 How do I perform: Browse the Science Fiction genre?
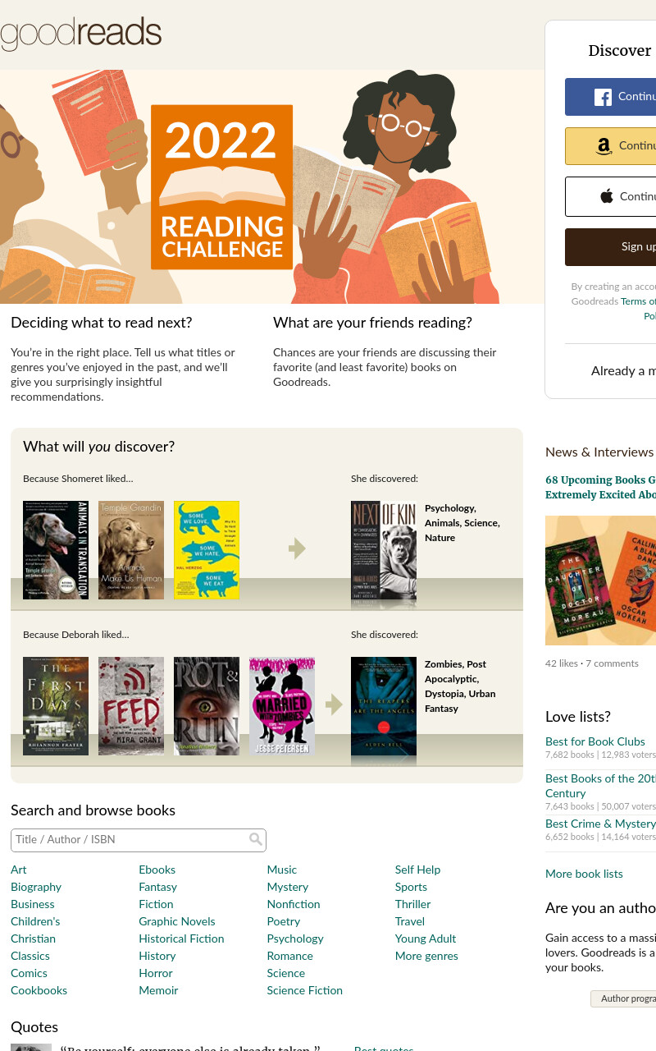coord(304,990)
